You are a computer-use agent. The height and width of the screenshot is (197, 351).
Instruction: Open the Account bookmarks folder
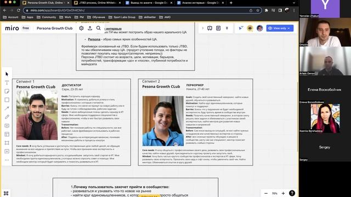[x=10, y=17]
